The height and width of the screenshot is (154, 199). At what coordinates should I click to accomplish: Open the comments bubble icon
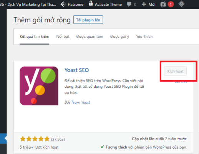click(129, 4)
